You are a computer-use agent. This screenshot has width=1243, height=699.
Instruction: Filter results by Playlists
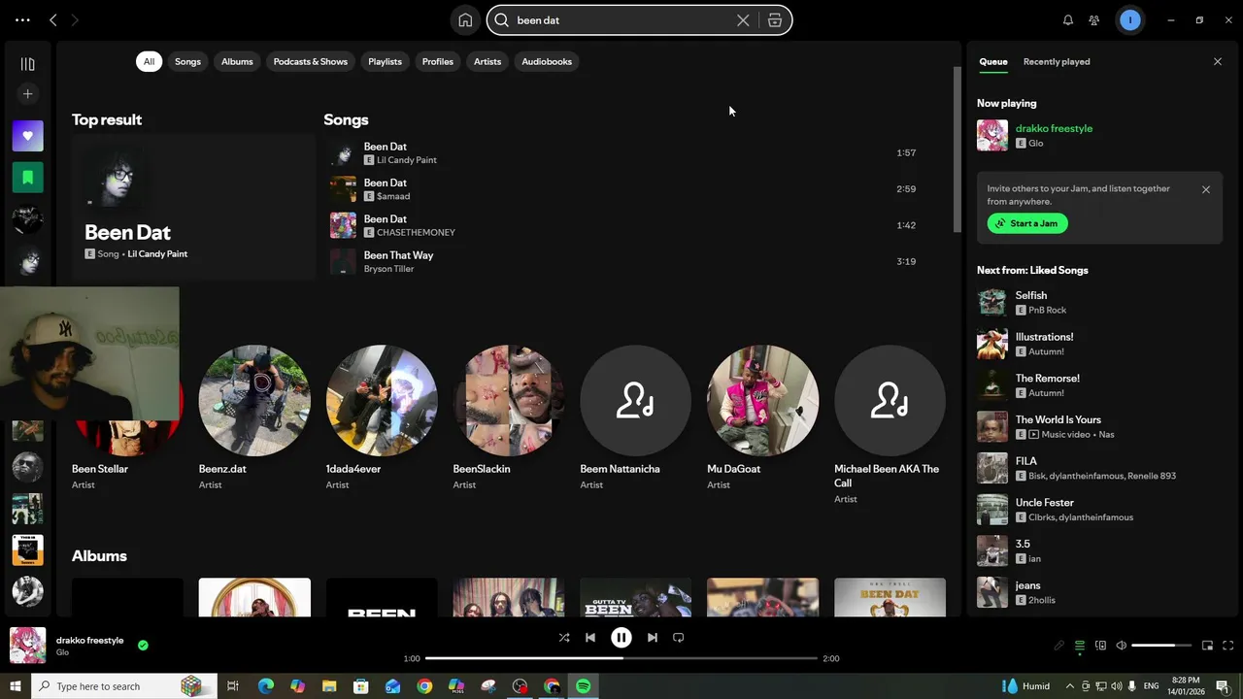click(385, 61)
